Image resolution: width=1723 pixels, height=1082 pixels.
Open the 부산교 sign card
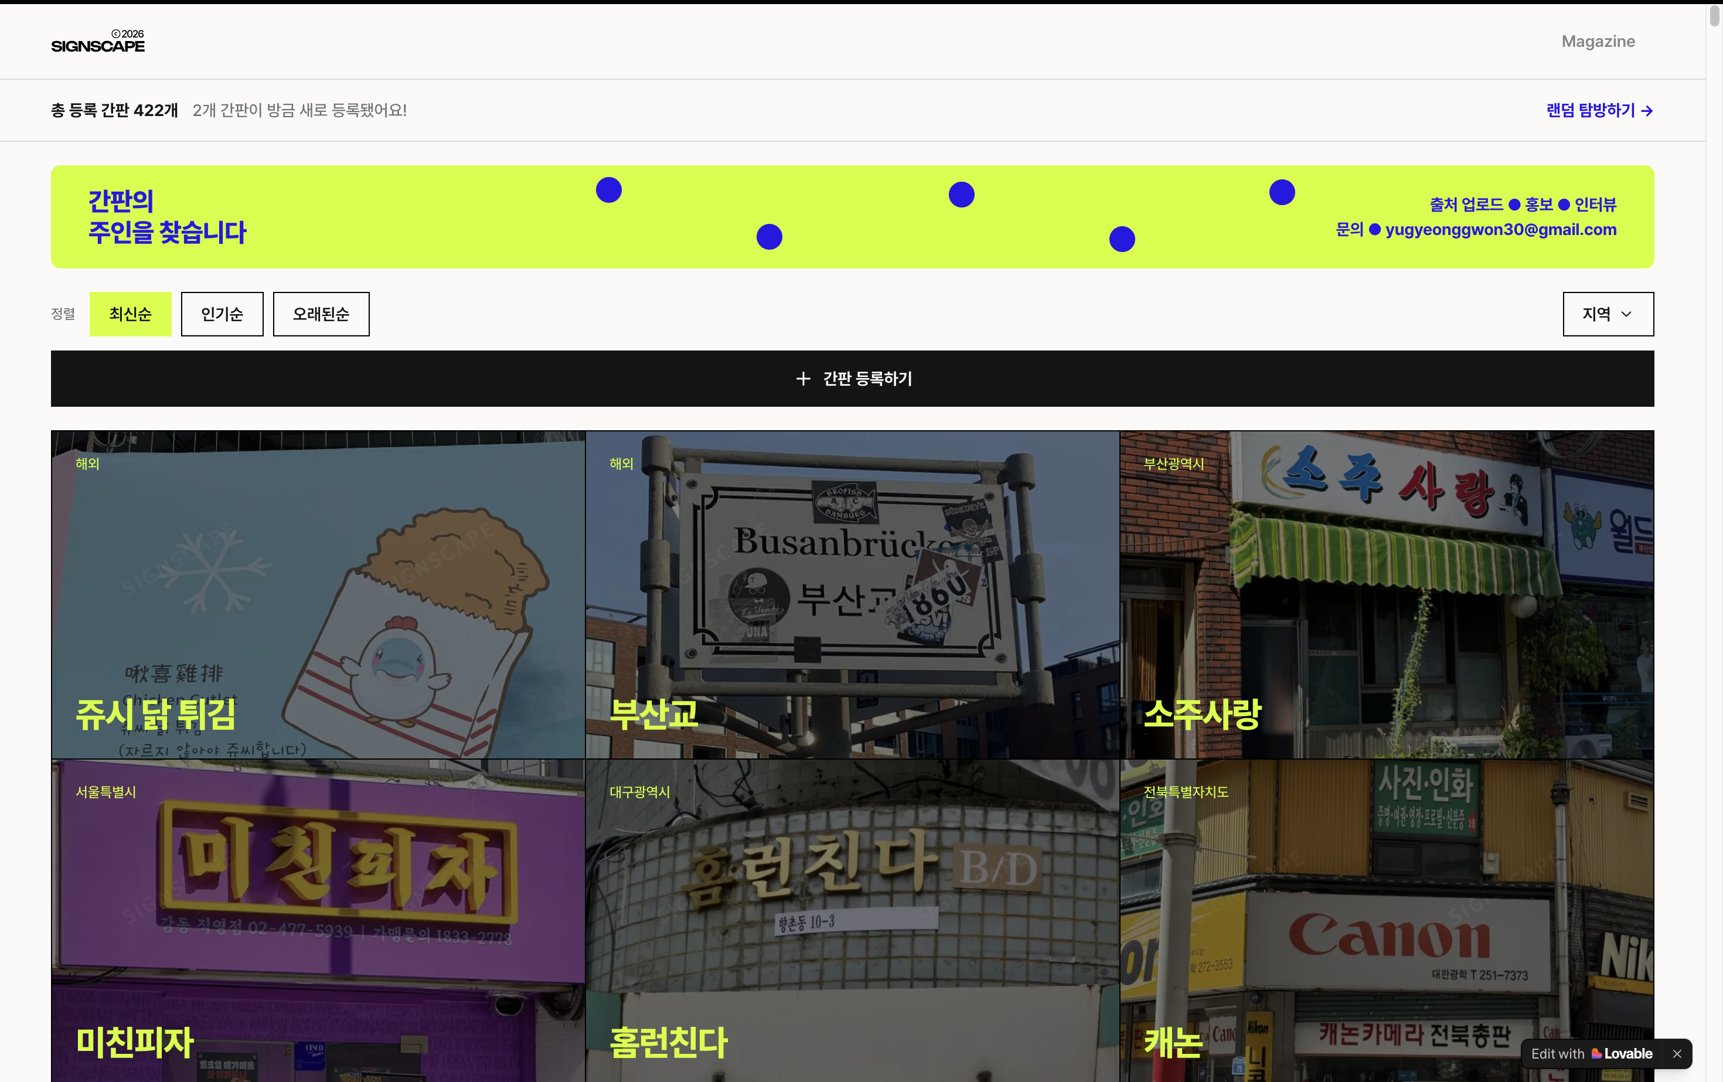point(852,595)
